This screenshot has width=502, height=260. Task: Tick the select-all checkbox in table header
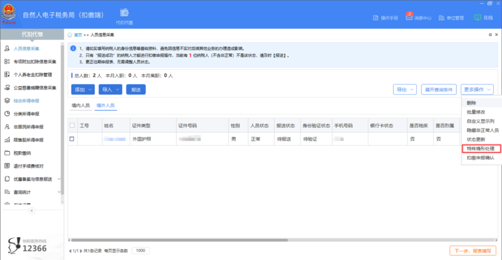[72, 125]
